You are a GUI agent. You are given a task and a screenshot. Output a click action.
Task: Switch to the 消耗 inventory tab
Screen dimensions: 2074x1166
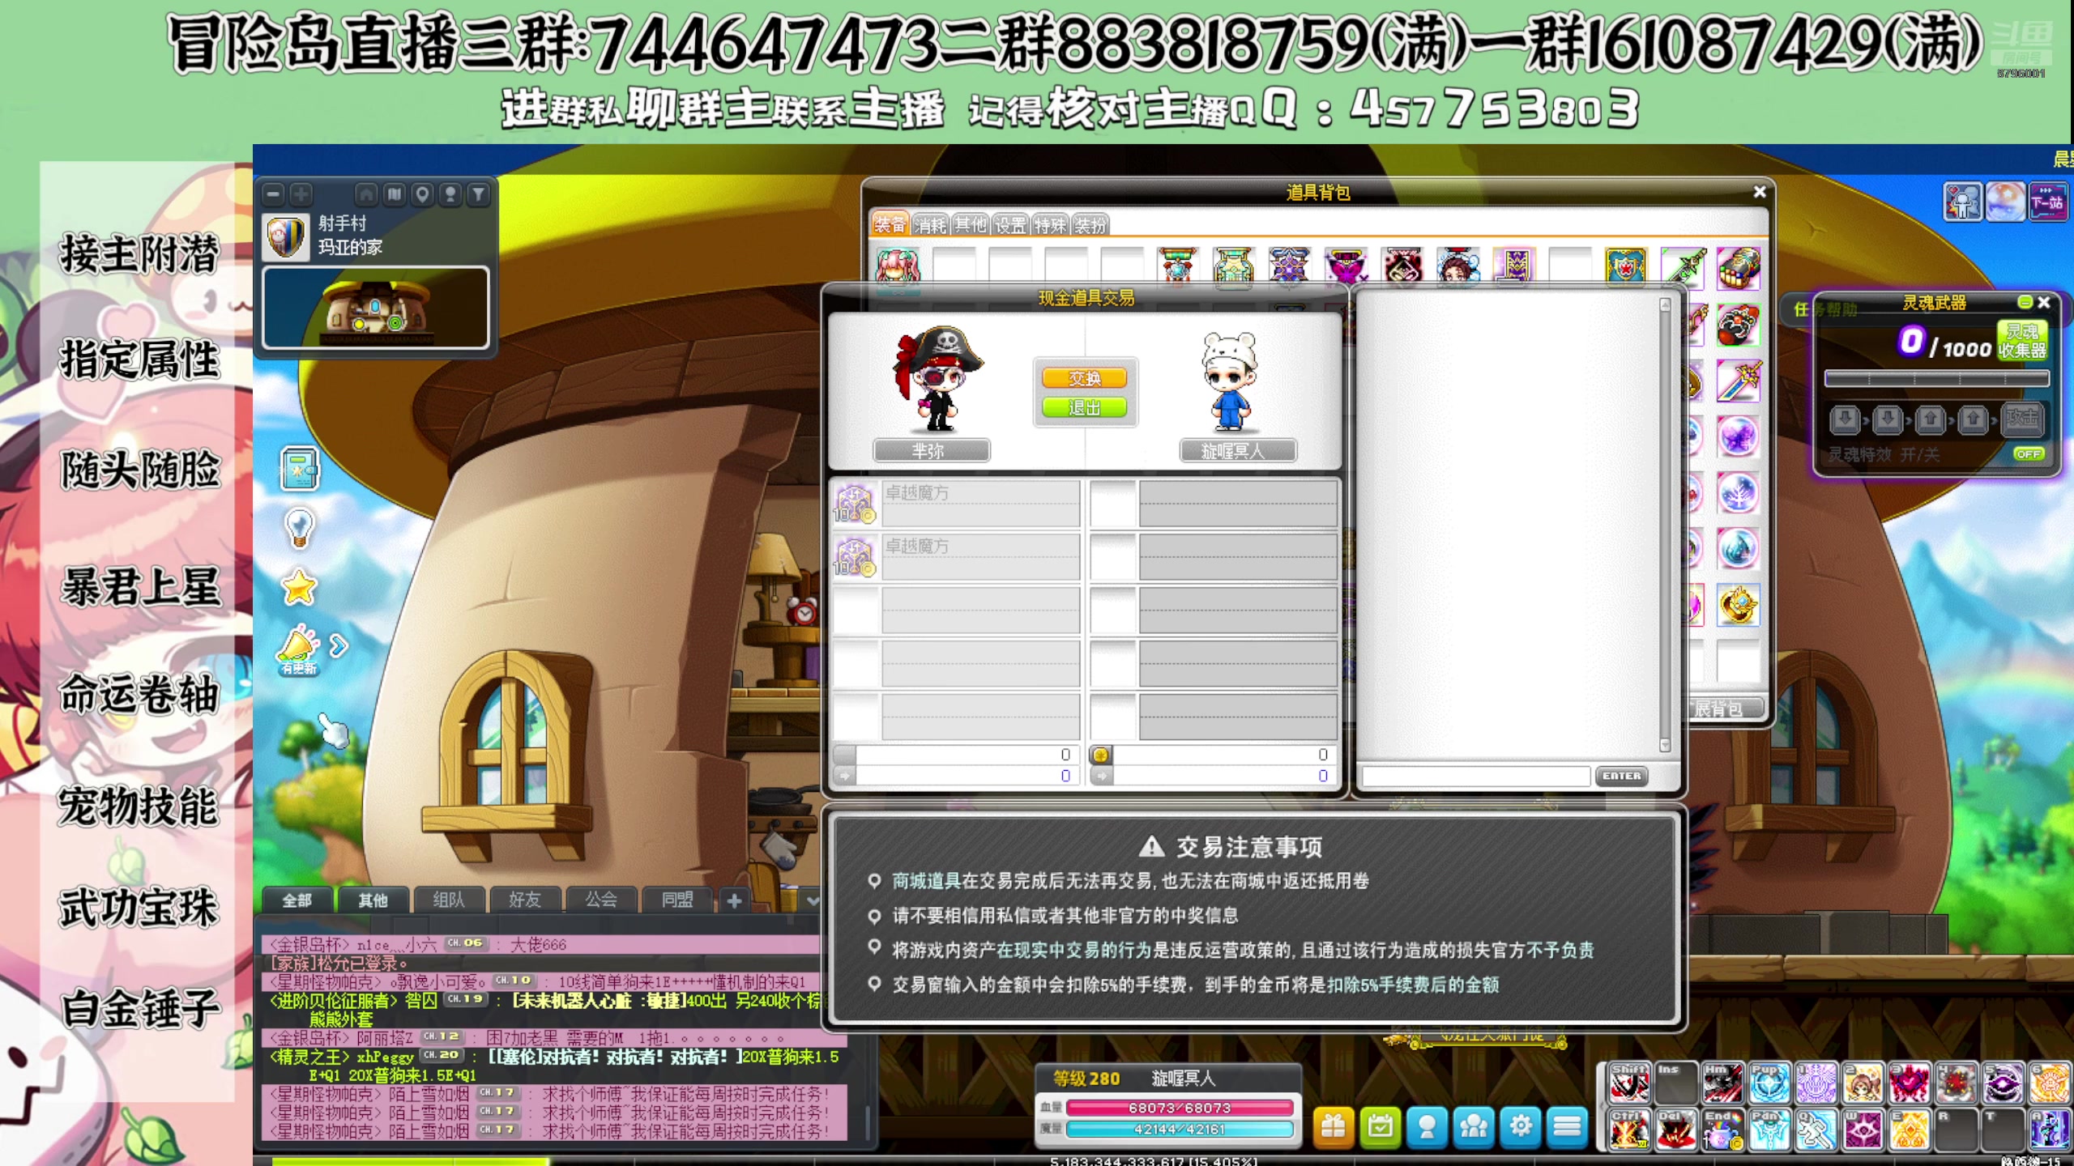click(x=930, y=225)
